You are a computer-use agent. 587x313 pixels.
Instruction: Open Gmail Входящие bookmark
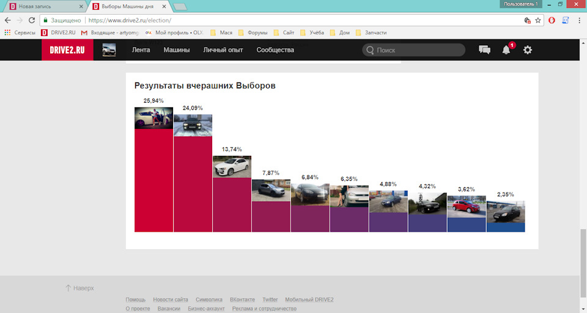coord(110,32)
